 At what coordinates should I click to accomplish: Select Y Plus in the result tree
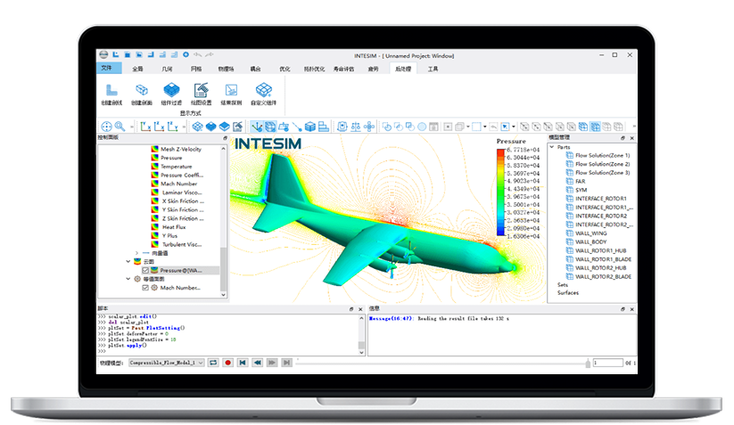pos(169,235)
